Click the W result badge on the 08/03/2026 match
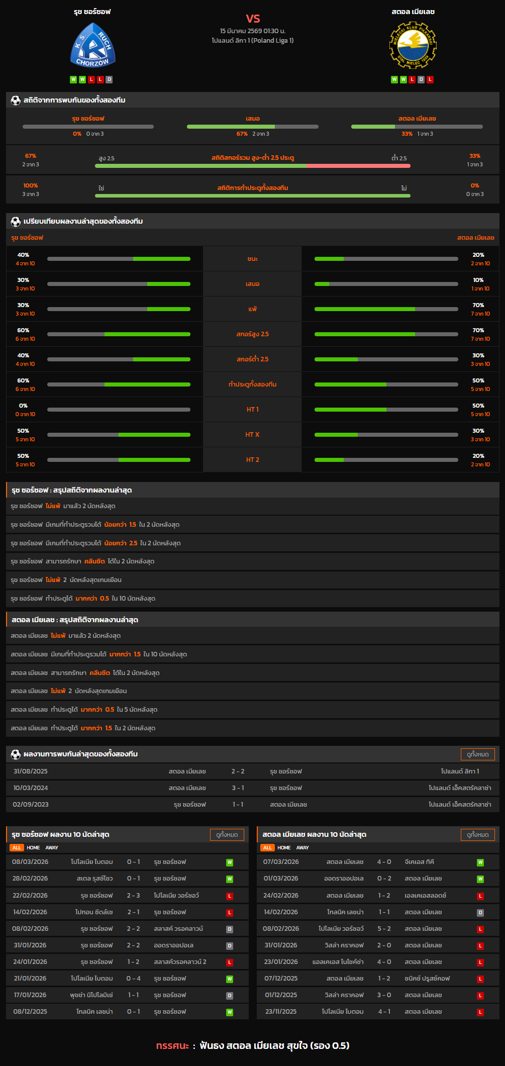Viewport: 505px width, 1066px height. coord(230,862)
